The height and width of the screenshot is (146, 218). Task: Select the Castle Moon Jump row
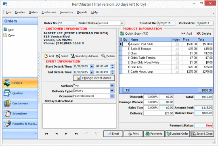tap(166, 72)
